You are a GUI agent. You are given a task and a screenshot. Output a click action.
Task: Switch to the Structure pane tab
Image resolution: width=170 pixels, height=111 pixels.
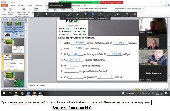point(16,19)
